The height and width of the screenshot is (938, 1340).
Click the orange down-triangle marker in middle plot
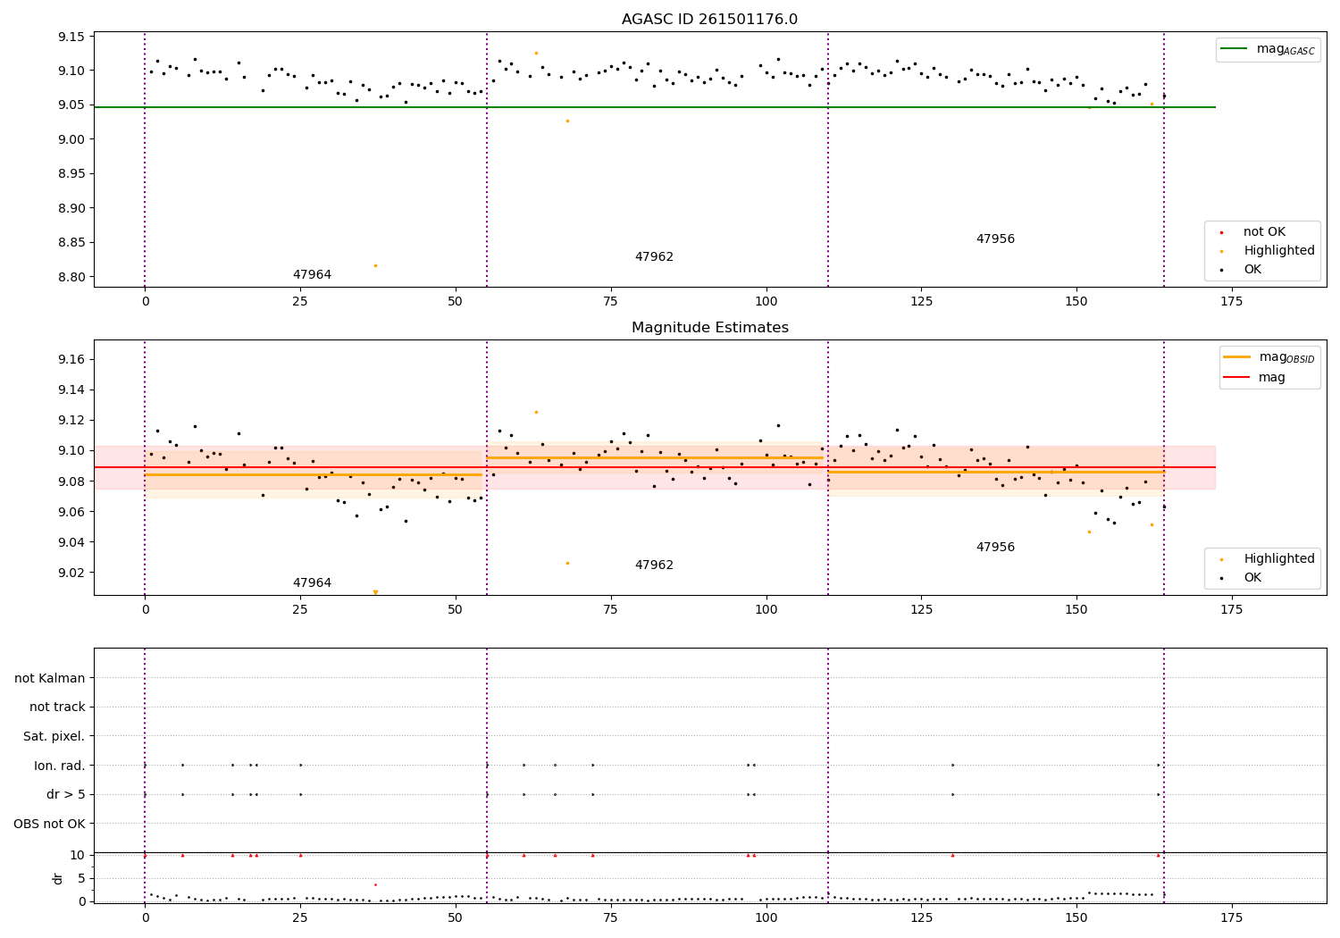coord(375,592)
